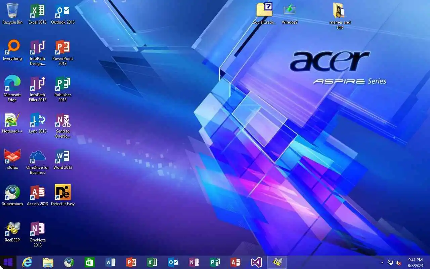This screenshot has width=430, height=269.
Task: Select the InfoPath Filler 2013 desktop shortcut
Action: click(x=38, y=89)
